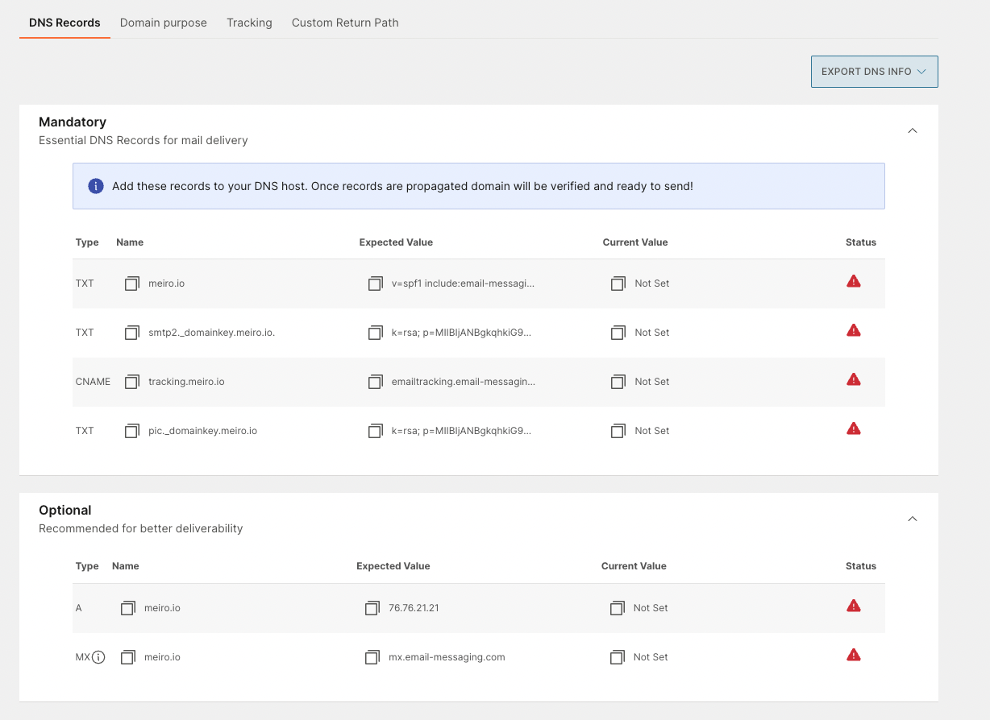Copy current value of the A record

pyautogui.click(x=617, y=608)
